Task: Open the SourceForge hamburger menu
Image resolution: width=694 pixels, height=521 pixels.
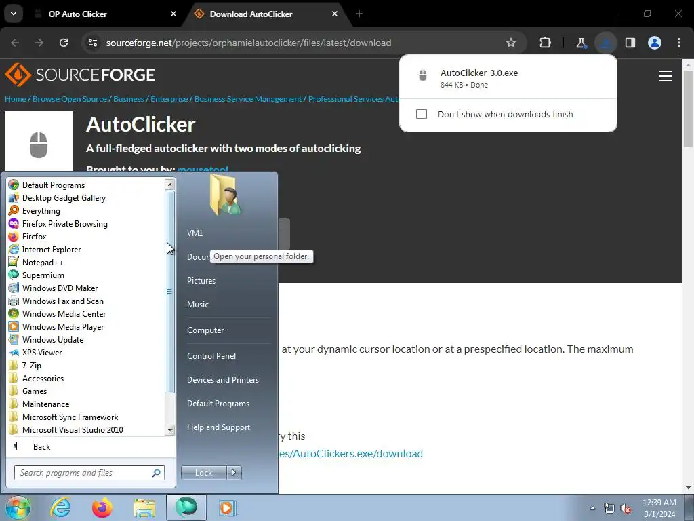Action: [x=666, y=76]
